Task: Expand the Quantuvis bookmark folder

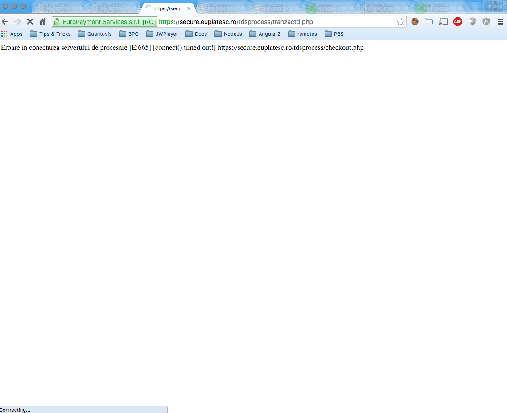Action: (x=95, y=34)
